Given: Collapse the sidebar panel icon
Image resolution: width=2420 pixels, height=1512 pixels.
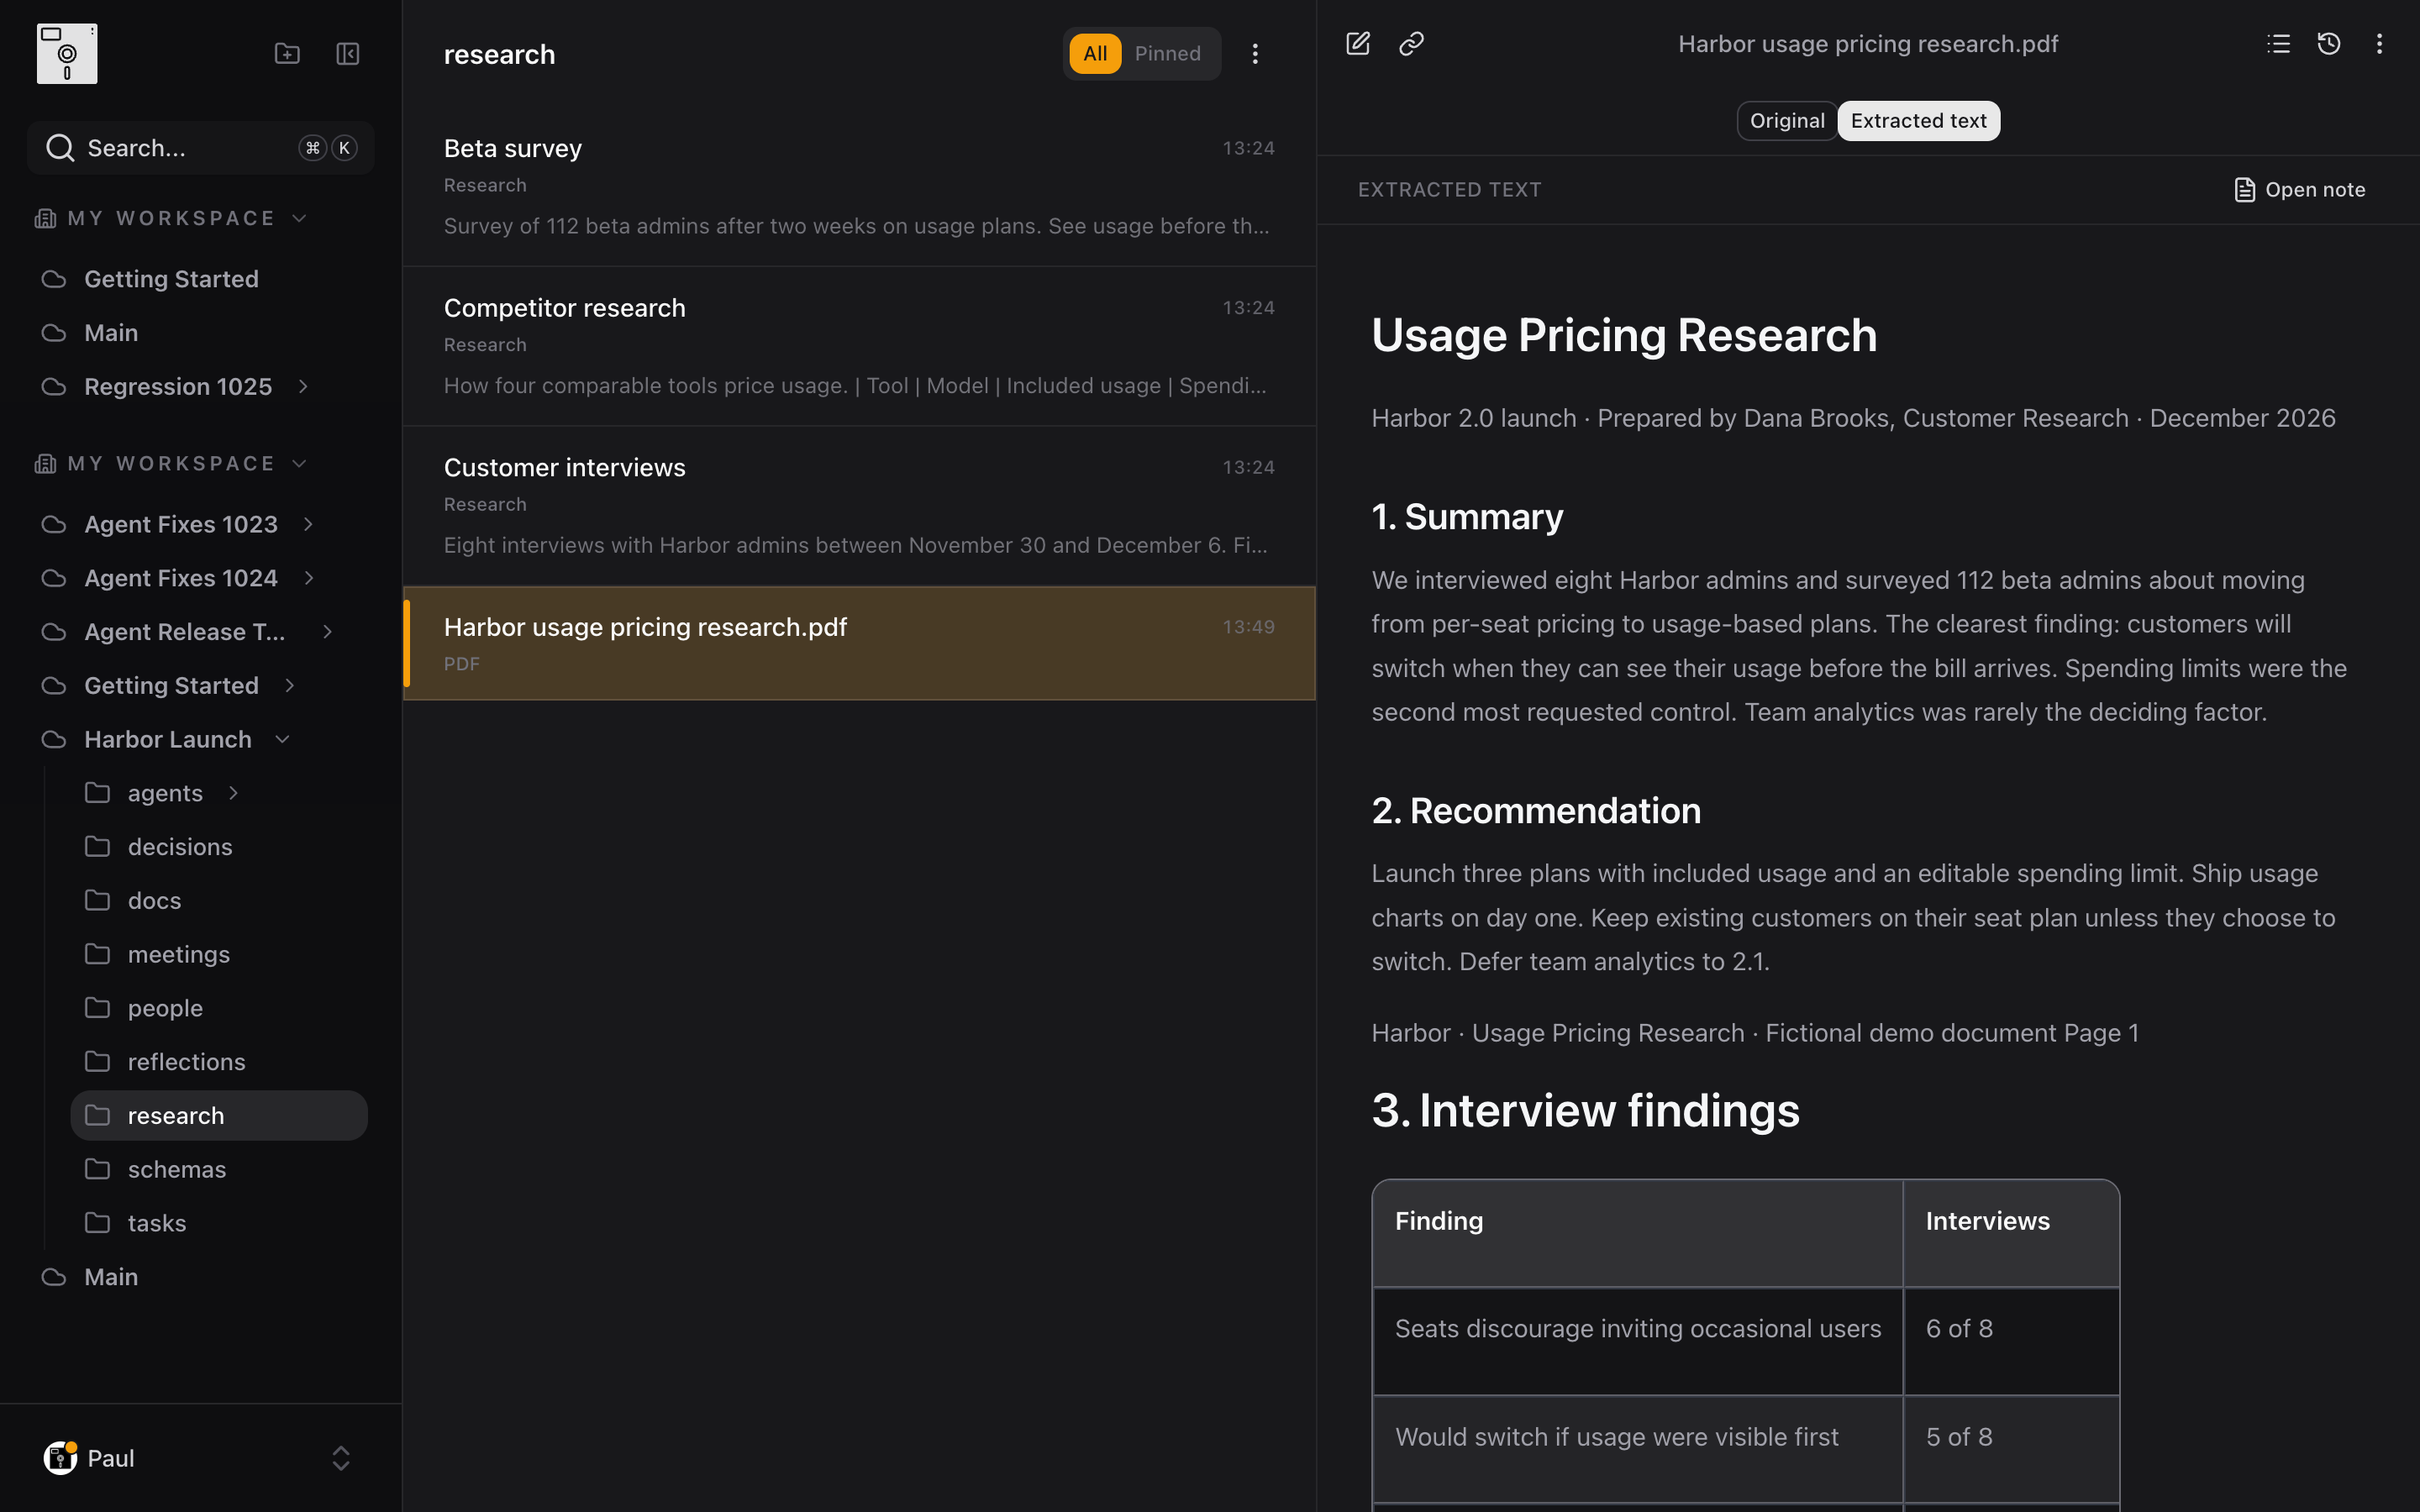Looking at the screenshot, I should 348,54.
